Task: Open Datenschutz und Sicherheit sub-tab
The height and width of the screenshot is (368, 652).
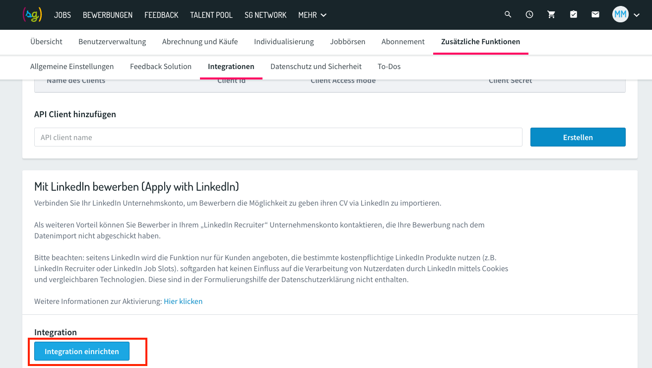Action: (316, 67)
